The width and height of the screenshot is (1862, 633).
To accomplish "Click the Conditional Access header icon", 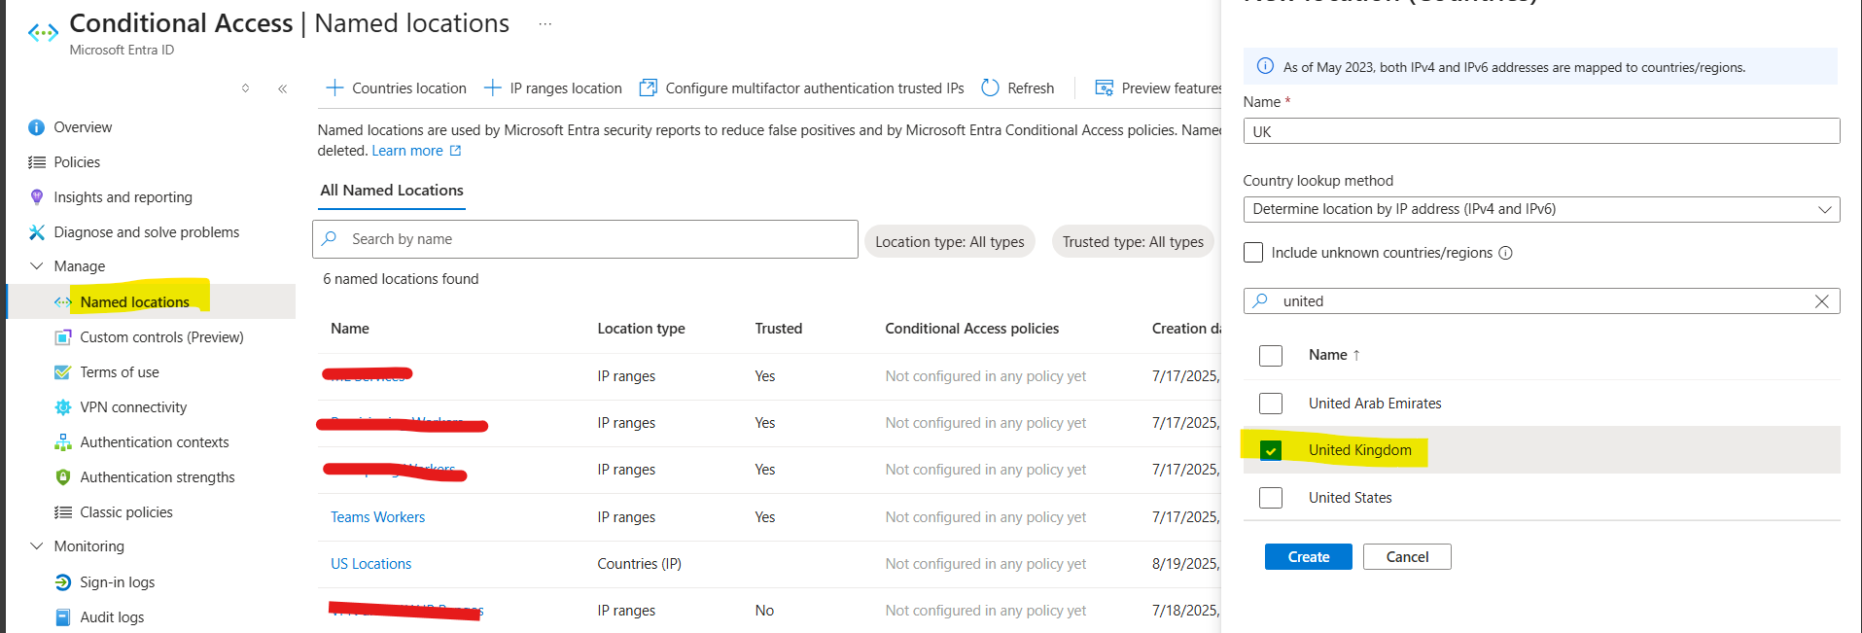I will pos(43,33).
